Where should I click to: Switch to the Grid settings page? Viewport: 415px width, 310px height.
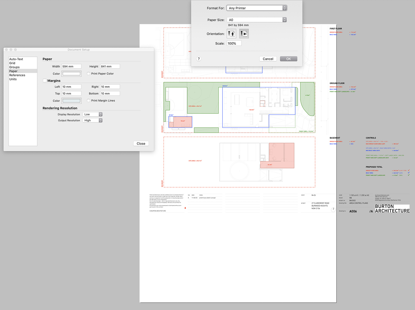12,63
